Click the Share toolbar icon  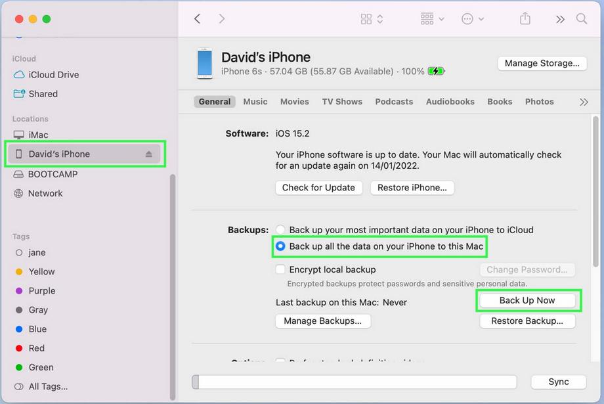[x=525, y=18]
